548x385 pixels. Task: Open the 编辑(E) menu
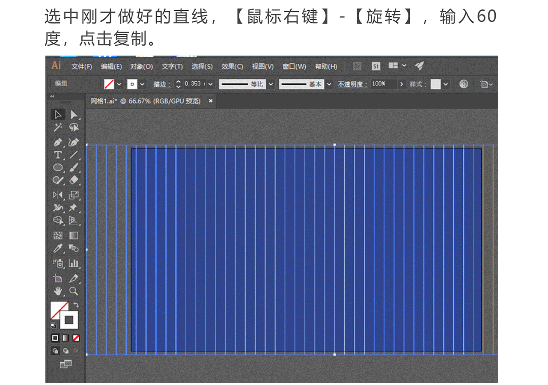point(111,67)
